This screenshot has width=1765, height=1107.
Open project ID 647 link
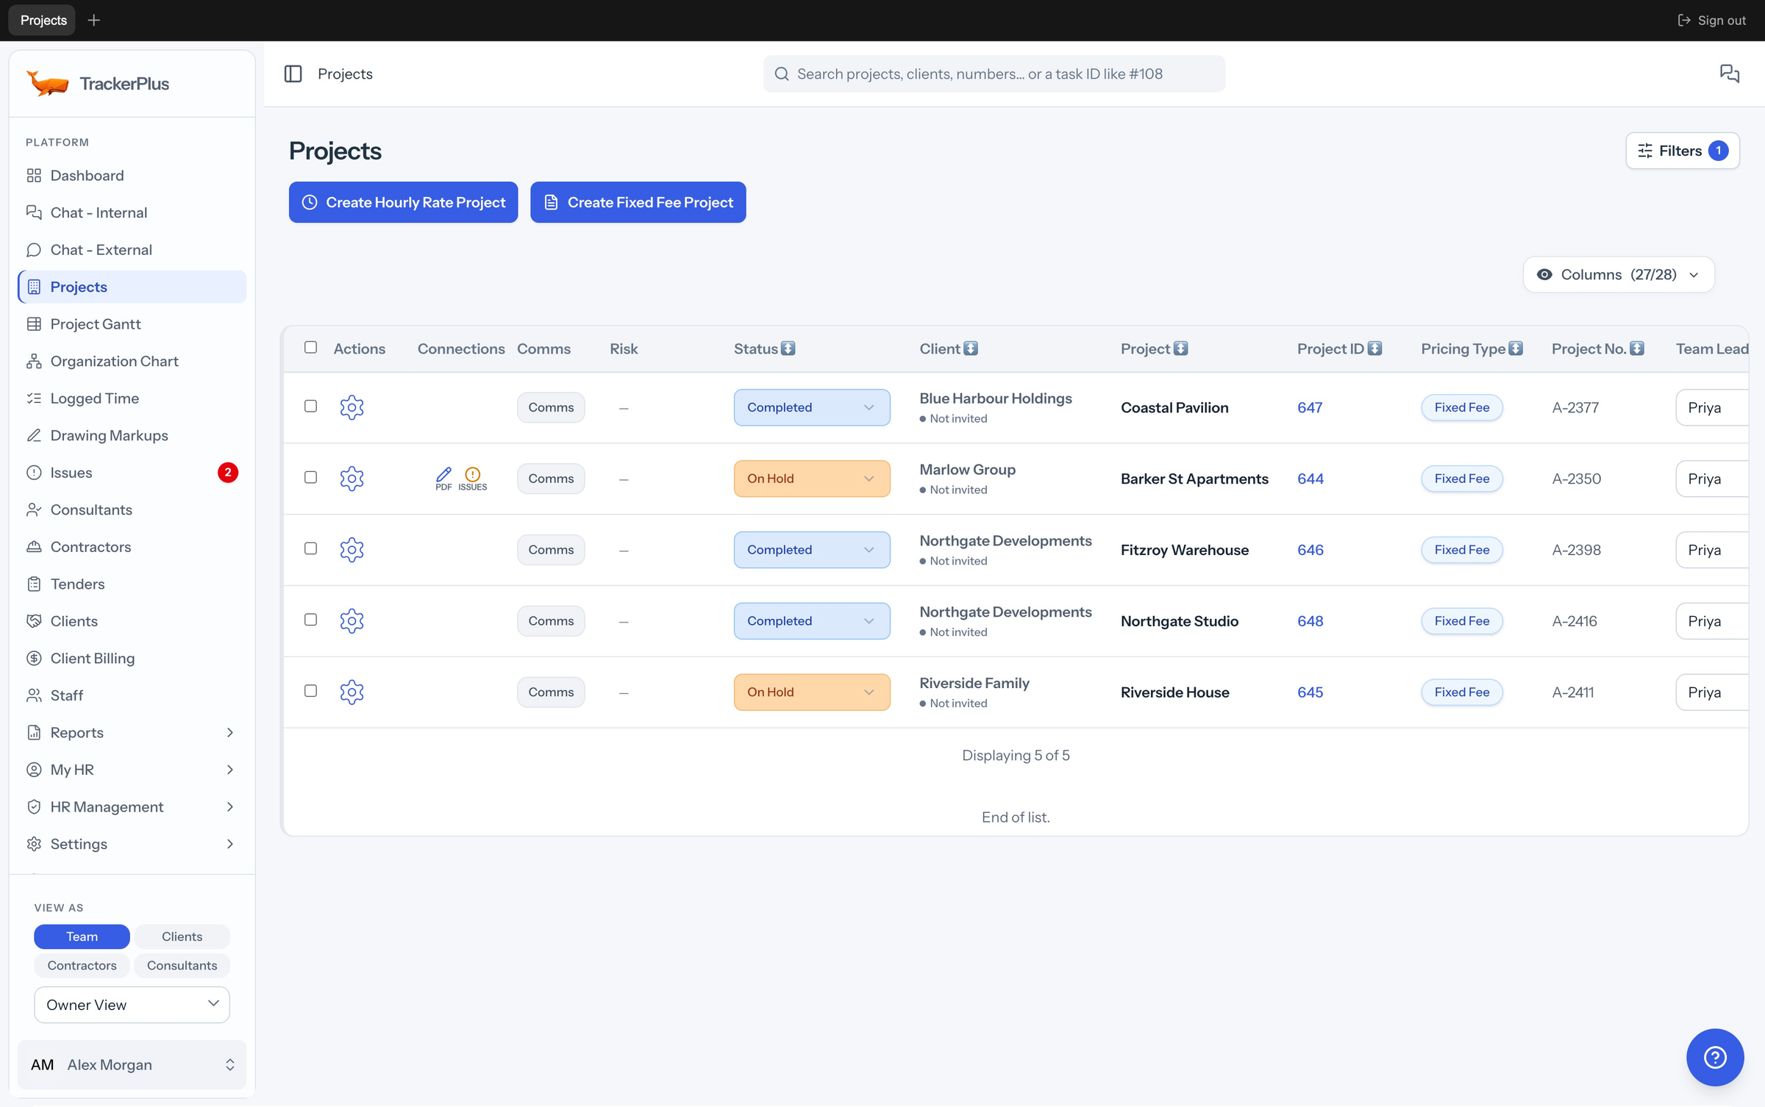pyautogui.click(x=1309, y=407)
